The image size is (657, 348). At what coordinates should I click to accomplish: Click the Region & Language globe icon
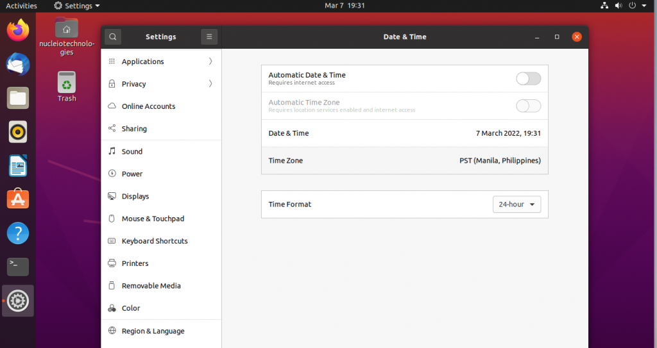(x=112, y=331)
